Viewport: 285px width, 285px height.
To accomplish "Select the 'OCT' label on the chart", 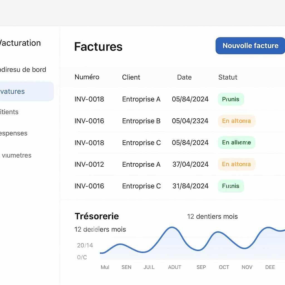I will pyautogui.click(x=224, y=267).
